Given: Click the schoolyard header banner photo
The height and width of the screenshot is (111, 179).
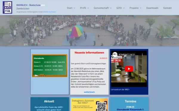Looking at the screenshot, I should click(89, 30).
